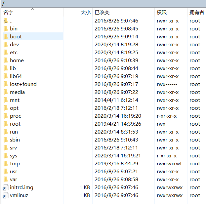Select the 'mnt' folder name
This screenshot has height=204, width=206.
(x=15, y=100)
